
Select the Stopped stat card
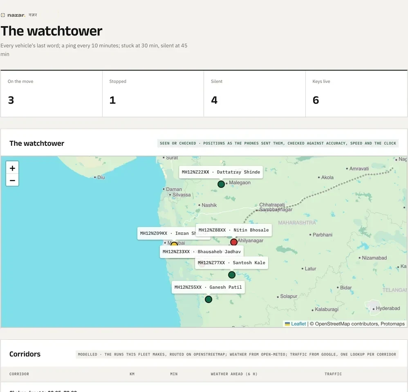(x=153, y=94)
